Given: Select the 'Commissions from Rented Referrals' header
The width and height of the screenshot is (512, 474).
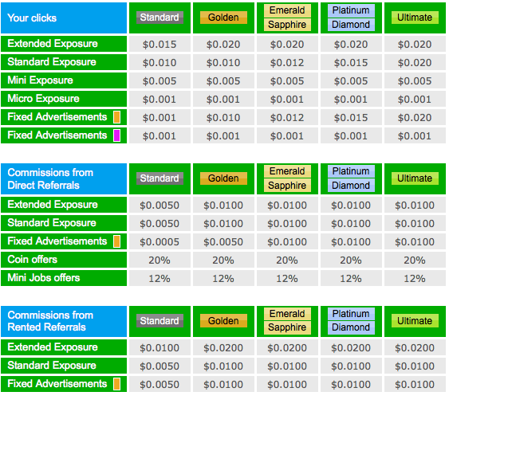Looking at the screenshot, I should [64, 321].
